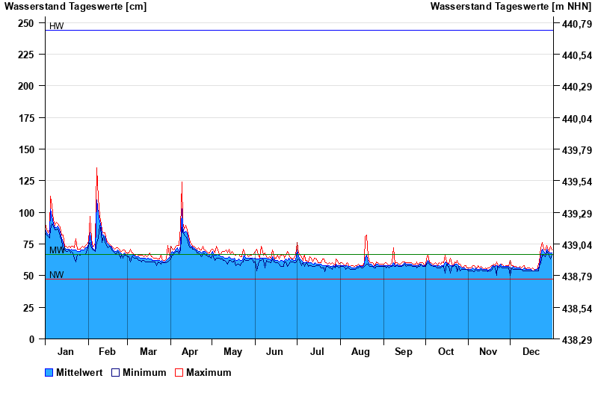Click the MW mean water label
This screenshot has height=411, width=598.
[56, 250]
